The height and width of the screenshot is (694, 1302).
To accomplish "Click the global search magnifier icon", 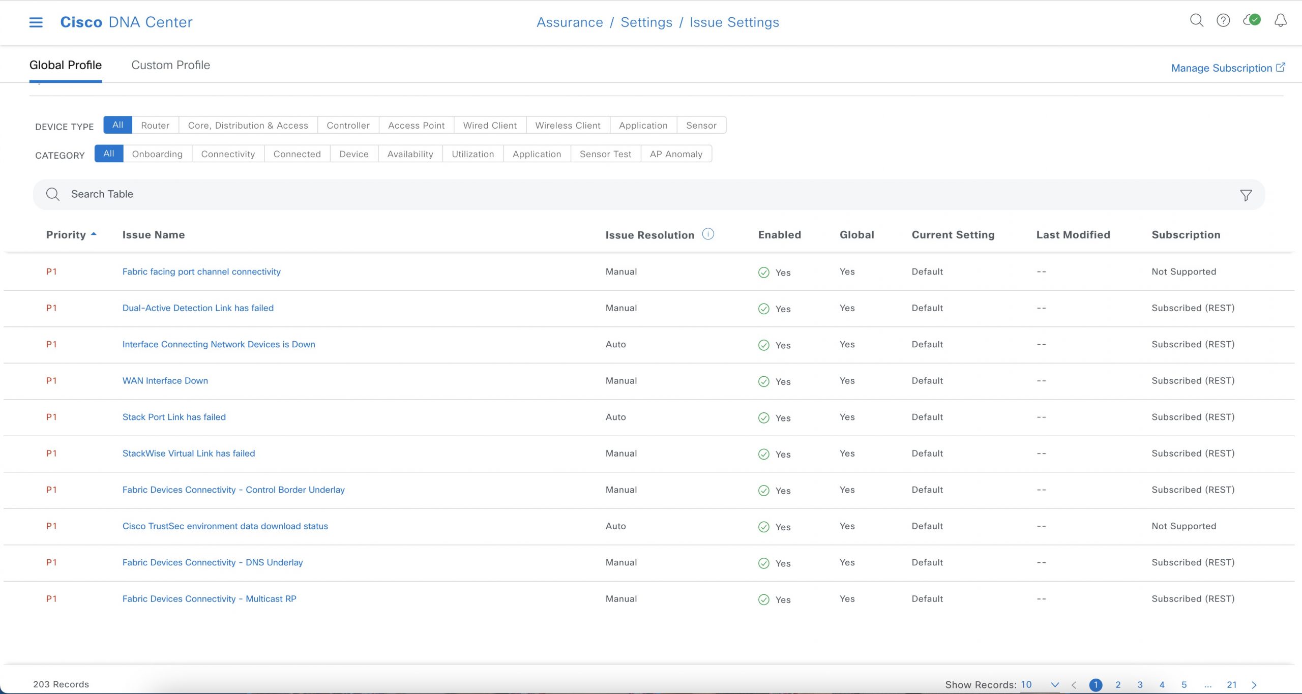I will 1196,20.
